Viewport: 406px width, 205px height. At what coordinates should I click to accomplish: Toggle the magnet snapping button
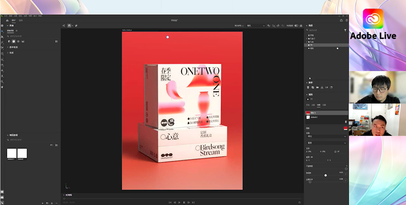(x=69, y=26)
